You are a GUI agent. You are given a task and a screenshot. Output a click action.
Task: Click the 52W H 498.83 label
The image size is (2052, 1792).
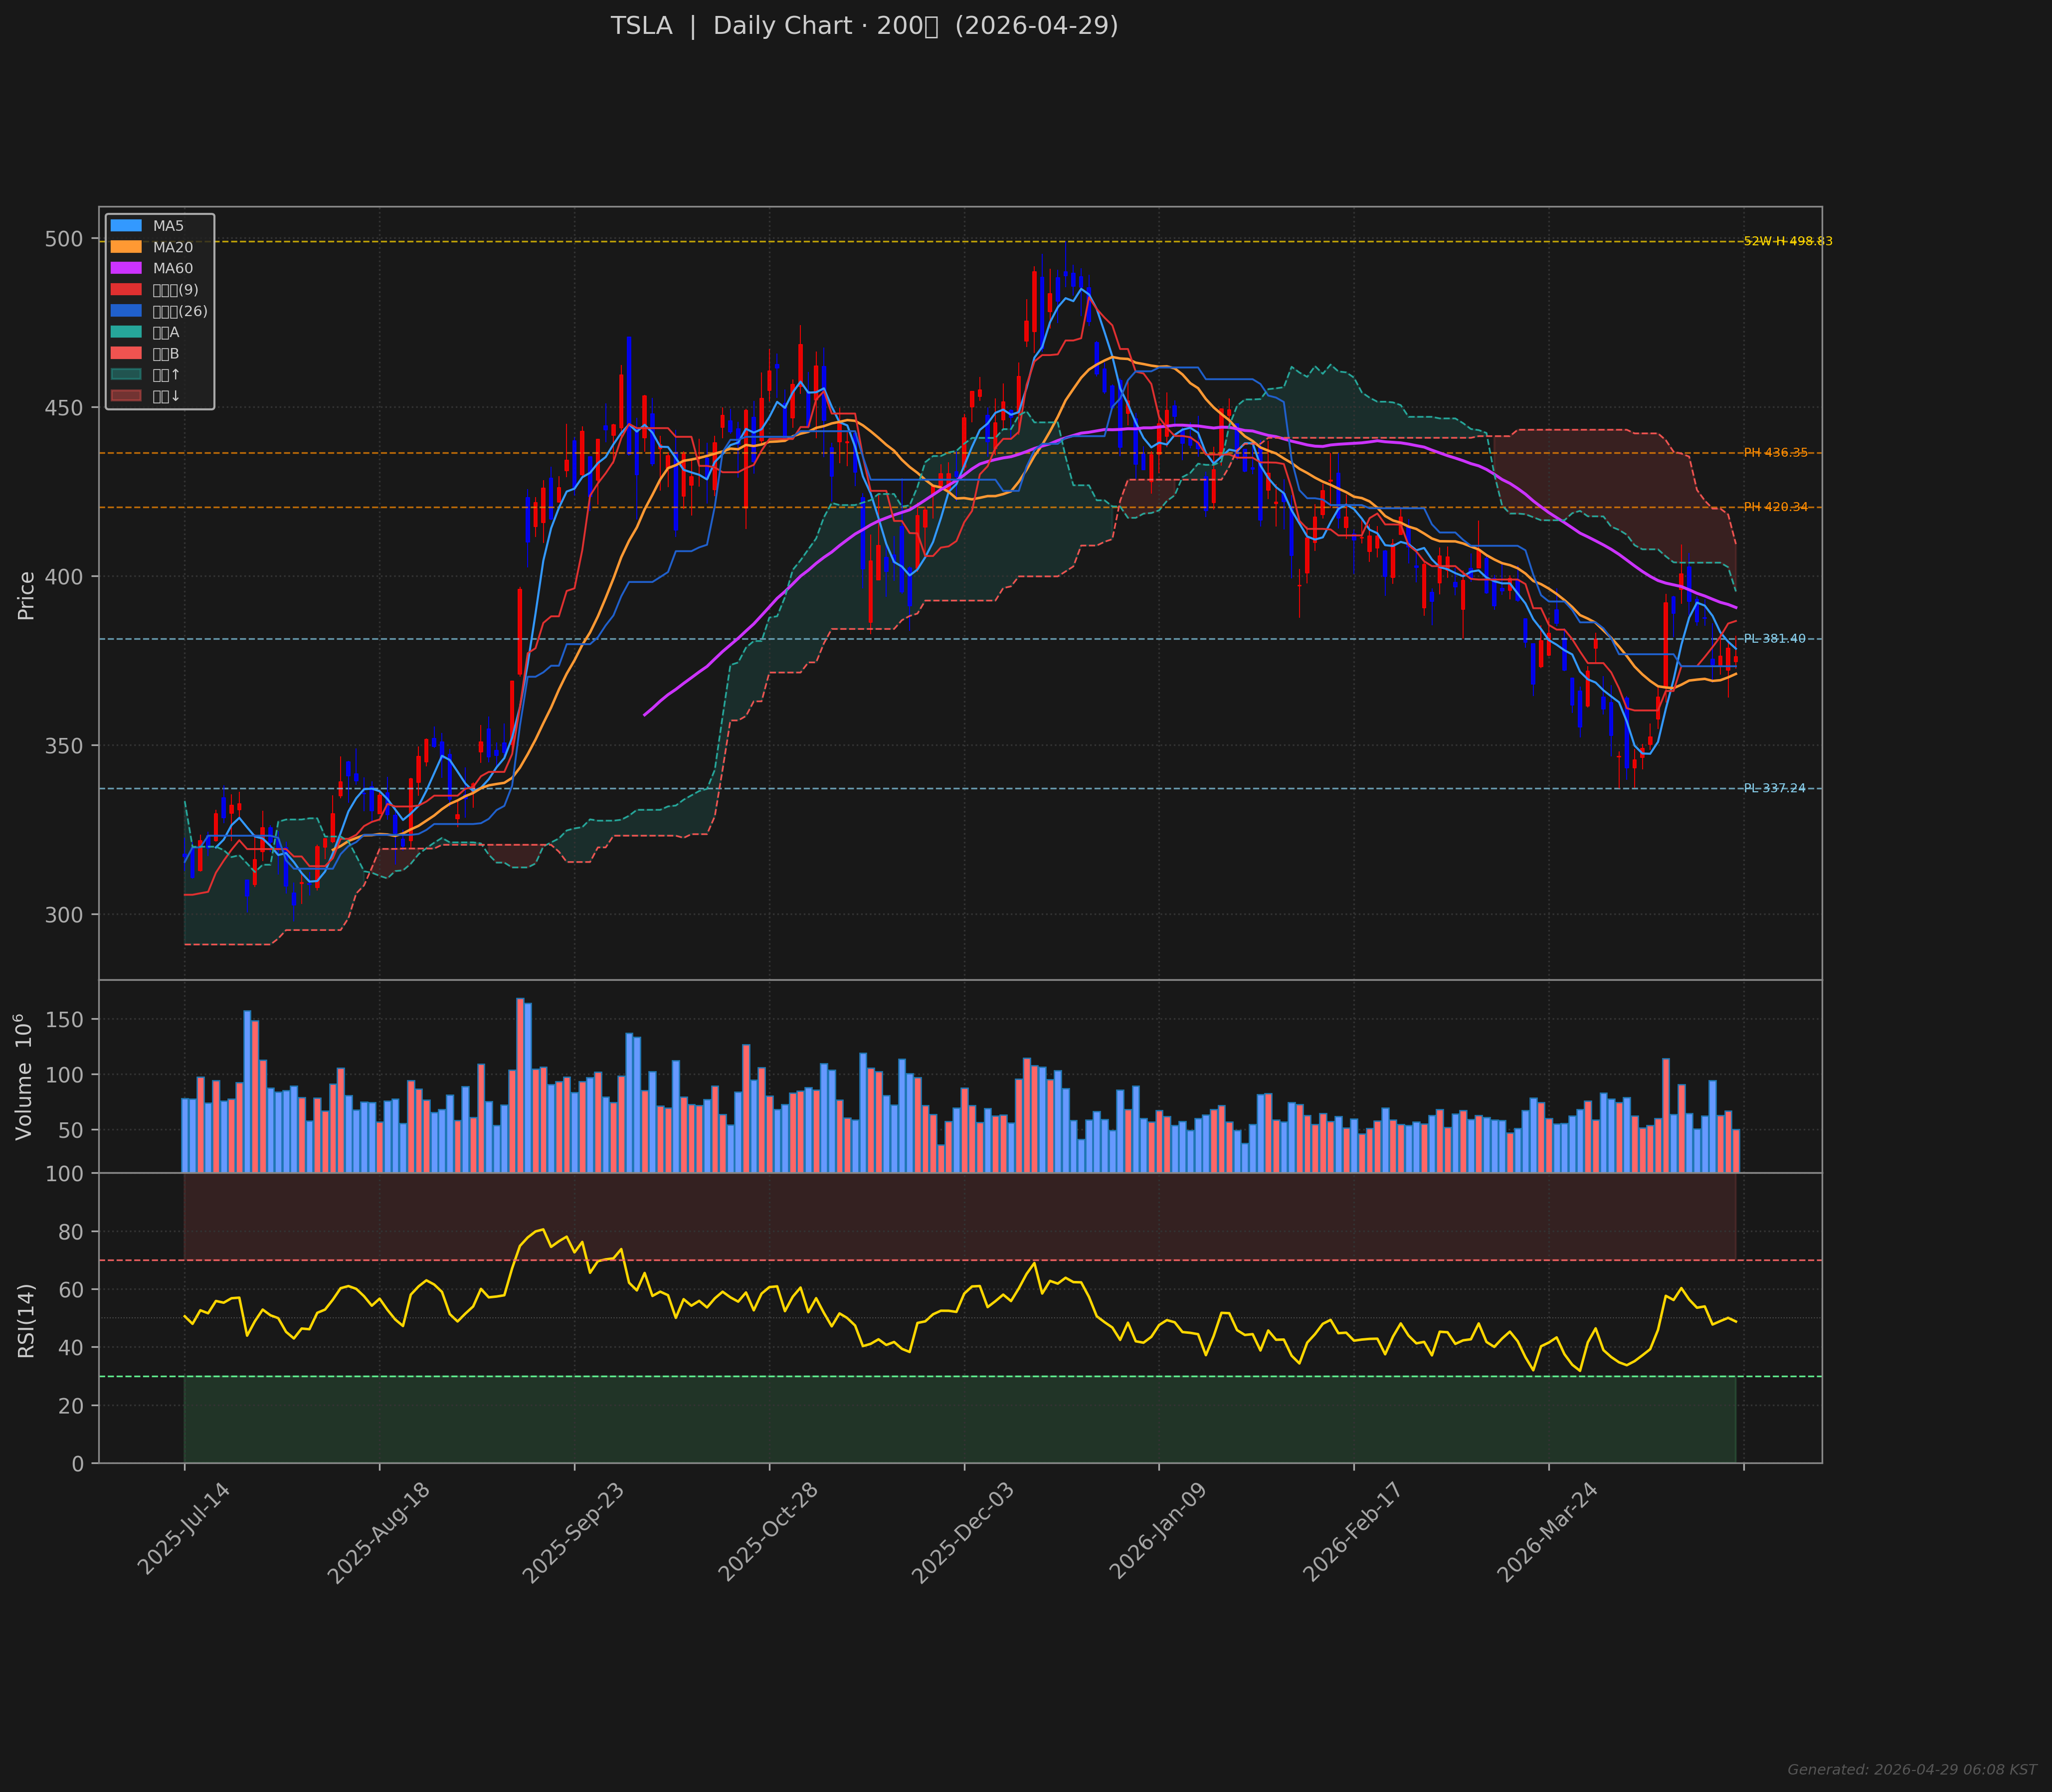(1788, 241)
